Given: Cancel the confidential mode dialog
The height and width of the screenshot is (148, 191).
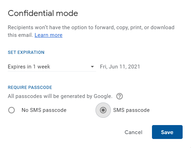Looking at the screenshot, I should tap(133, 132).
